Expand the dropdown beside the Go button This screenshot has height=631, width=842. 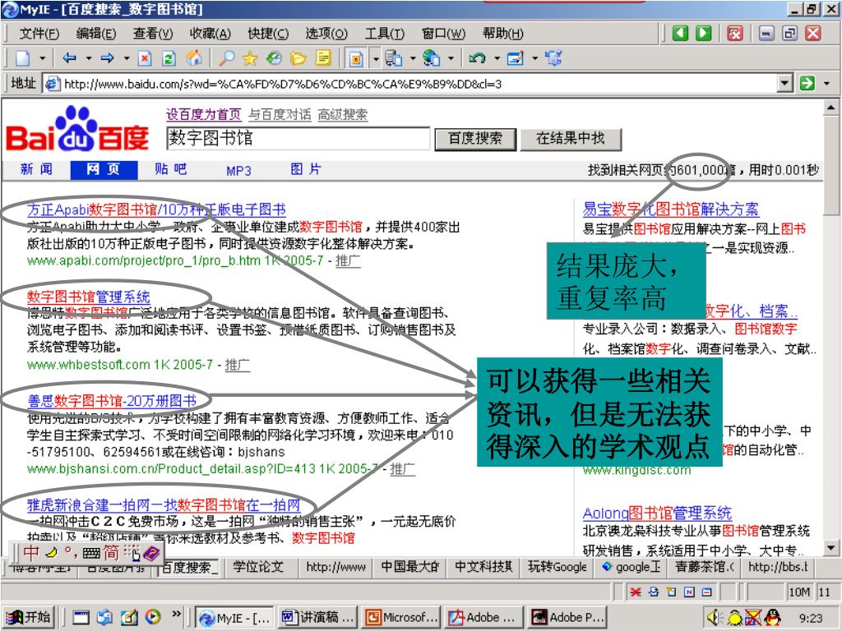[827, 83]
